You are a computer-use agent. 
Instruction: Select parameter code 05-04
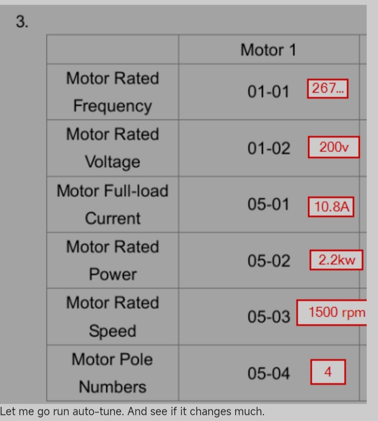[x=268, y=373]
